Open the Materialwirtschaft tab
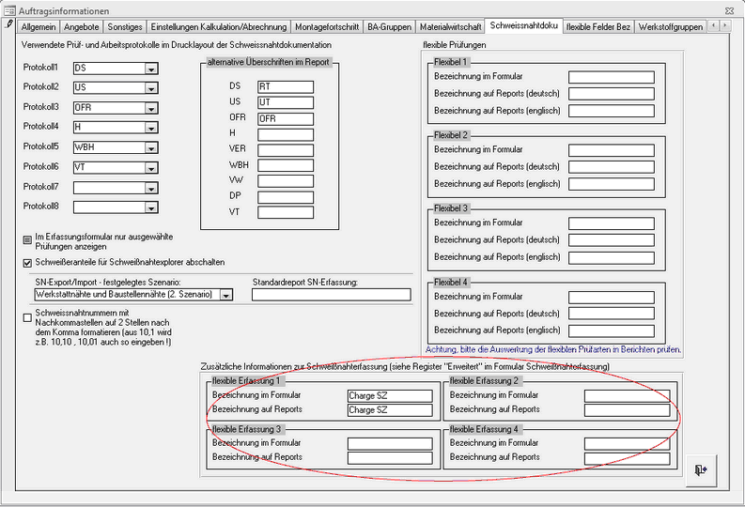Screen dimensions: 745x507 click(451, 27)
